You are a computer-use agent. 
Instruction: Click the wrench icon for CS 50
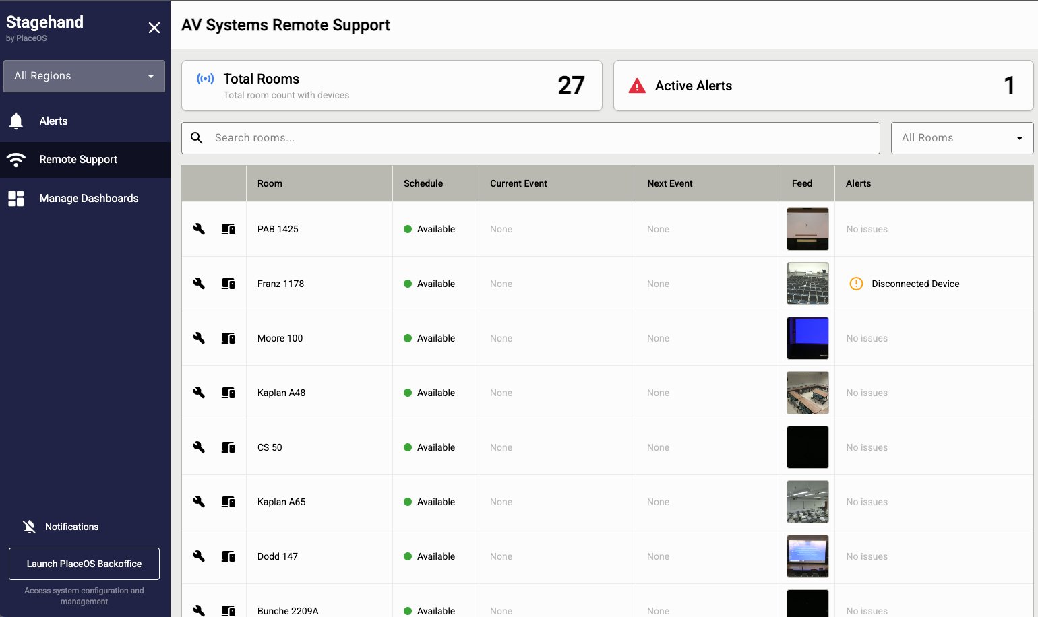199,447
